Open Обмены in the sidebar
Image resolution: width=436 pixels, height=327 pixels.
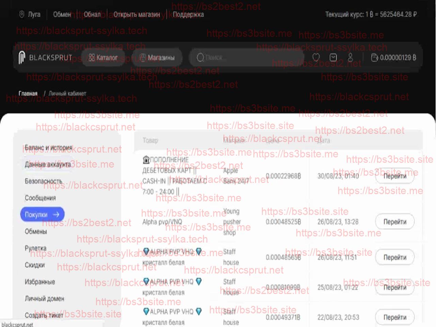(36, 231)
